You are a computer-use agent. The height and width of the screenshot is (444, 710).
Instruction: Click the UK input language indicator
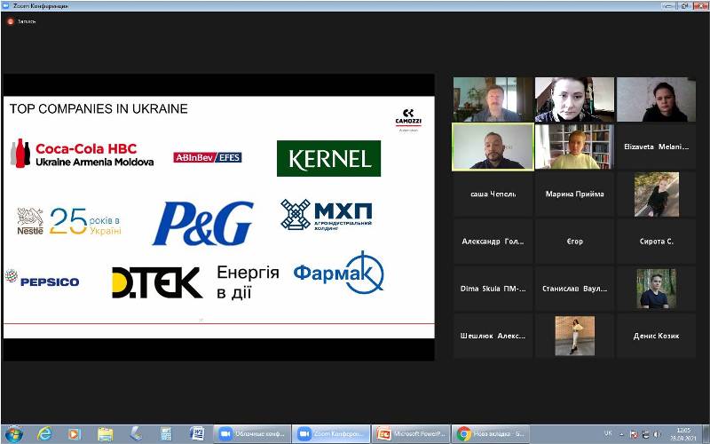tap(608, 433)
